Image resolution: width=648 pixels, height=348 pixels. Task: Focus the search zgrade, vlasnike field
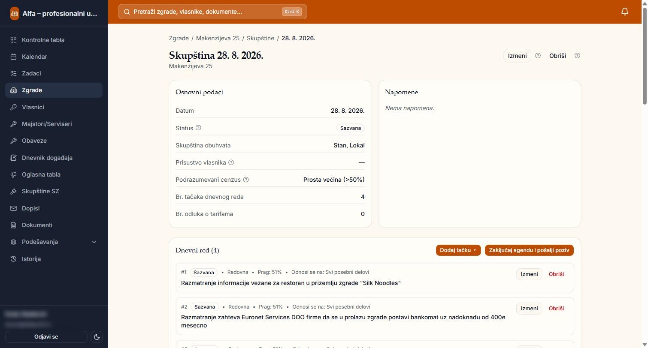[212, 12]
